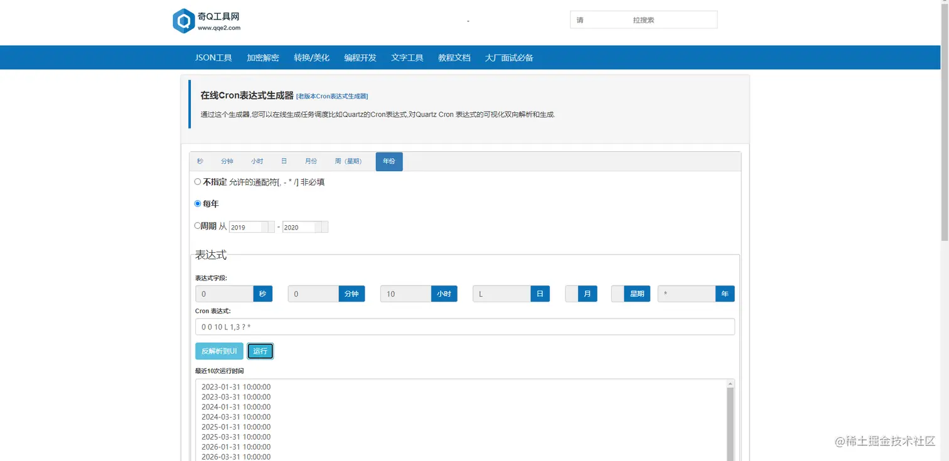Click the run time 2026-01-31 10:00:00
Image resolution: width=949 pixels, height=461 pixels.
tap(236, 447)
